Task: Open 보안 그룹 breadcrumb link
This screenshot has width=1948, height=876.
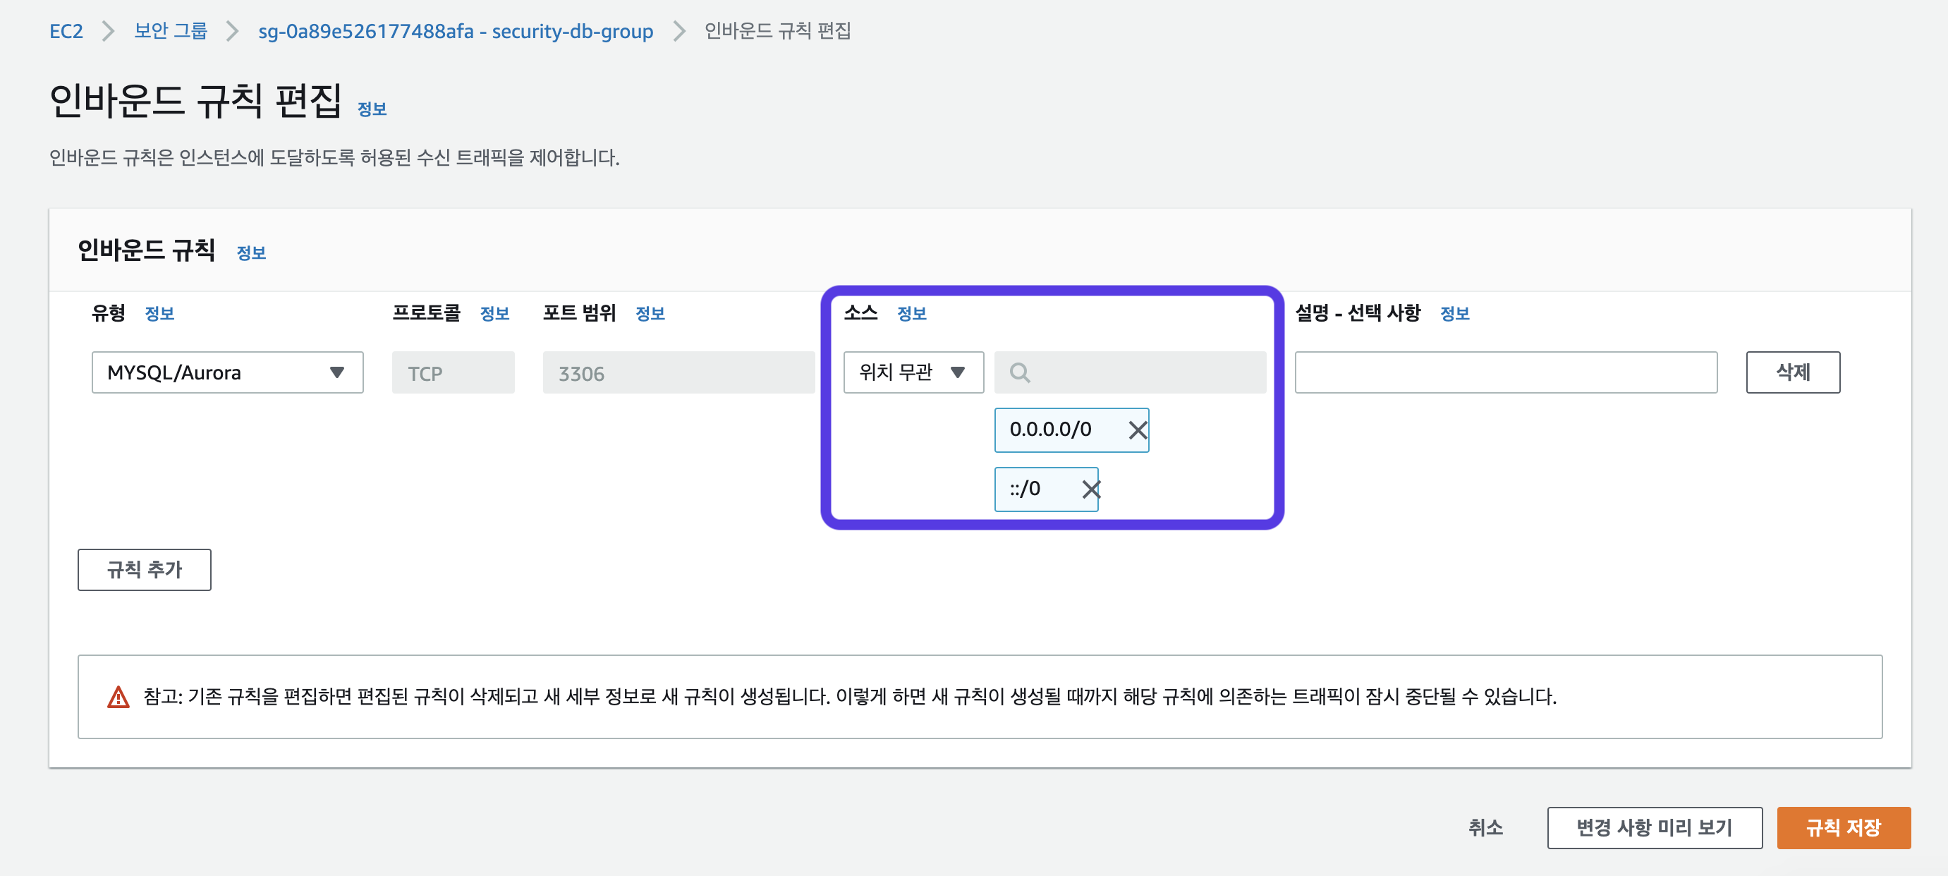Action: [x=170, y=31]
